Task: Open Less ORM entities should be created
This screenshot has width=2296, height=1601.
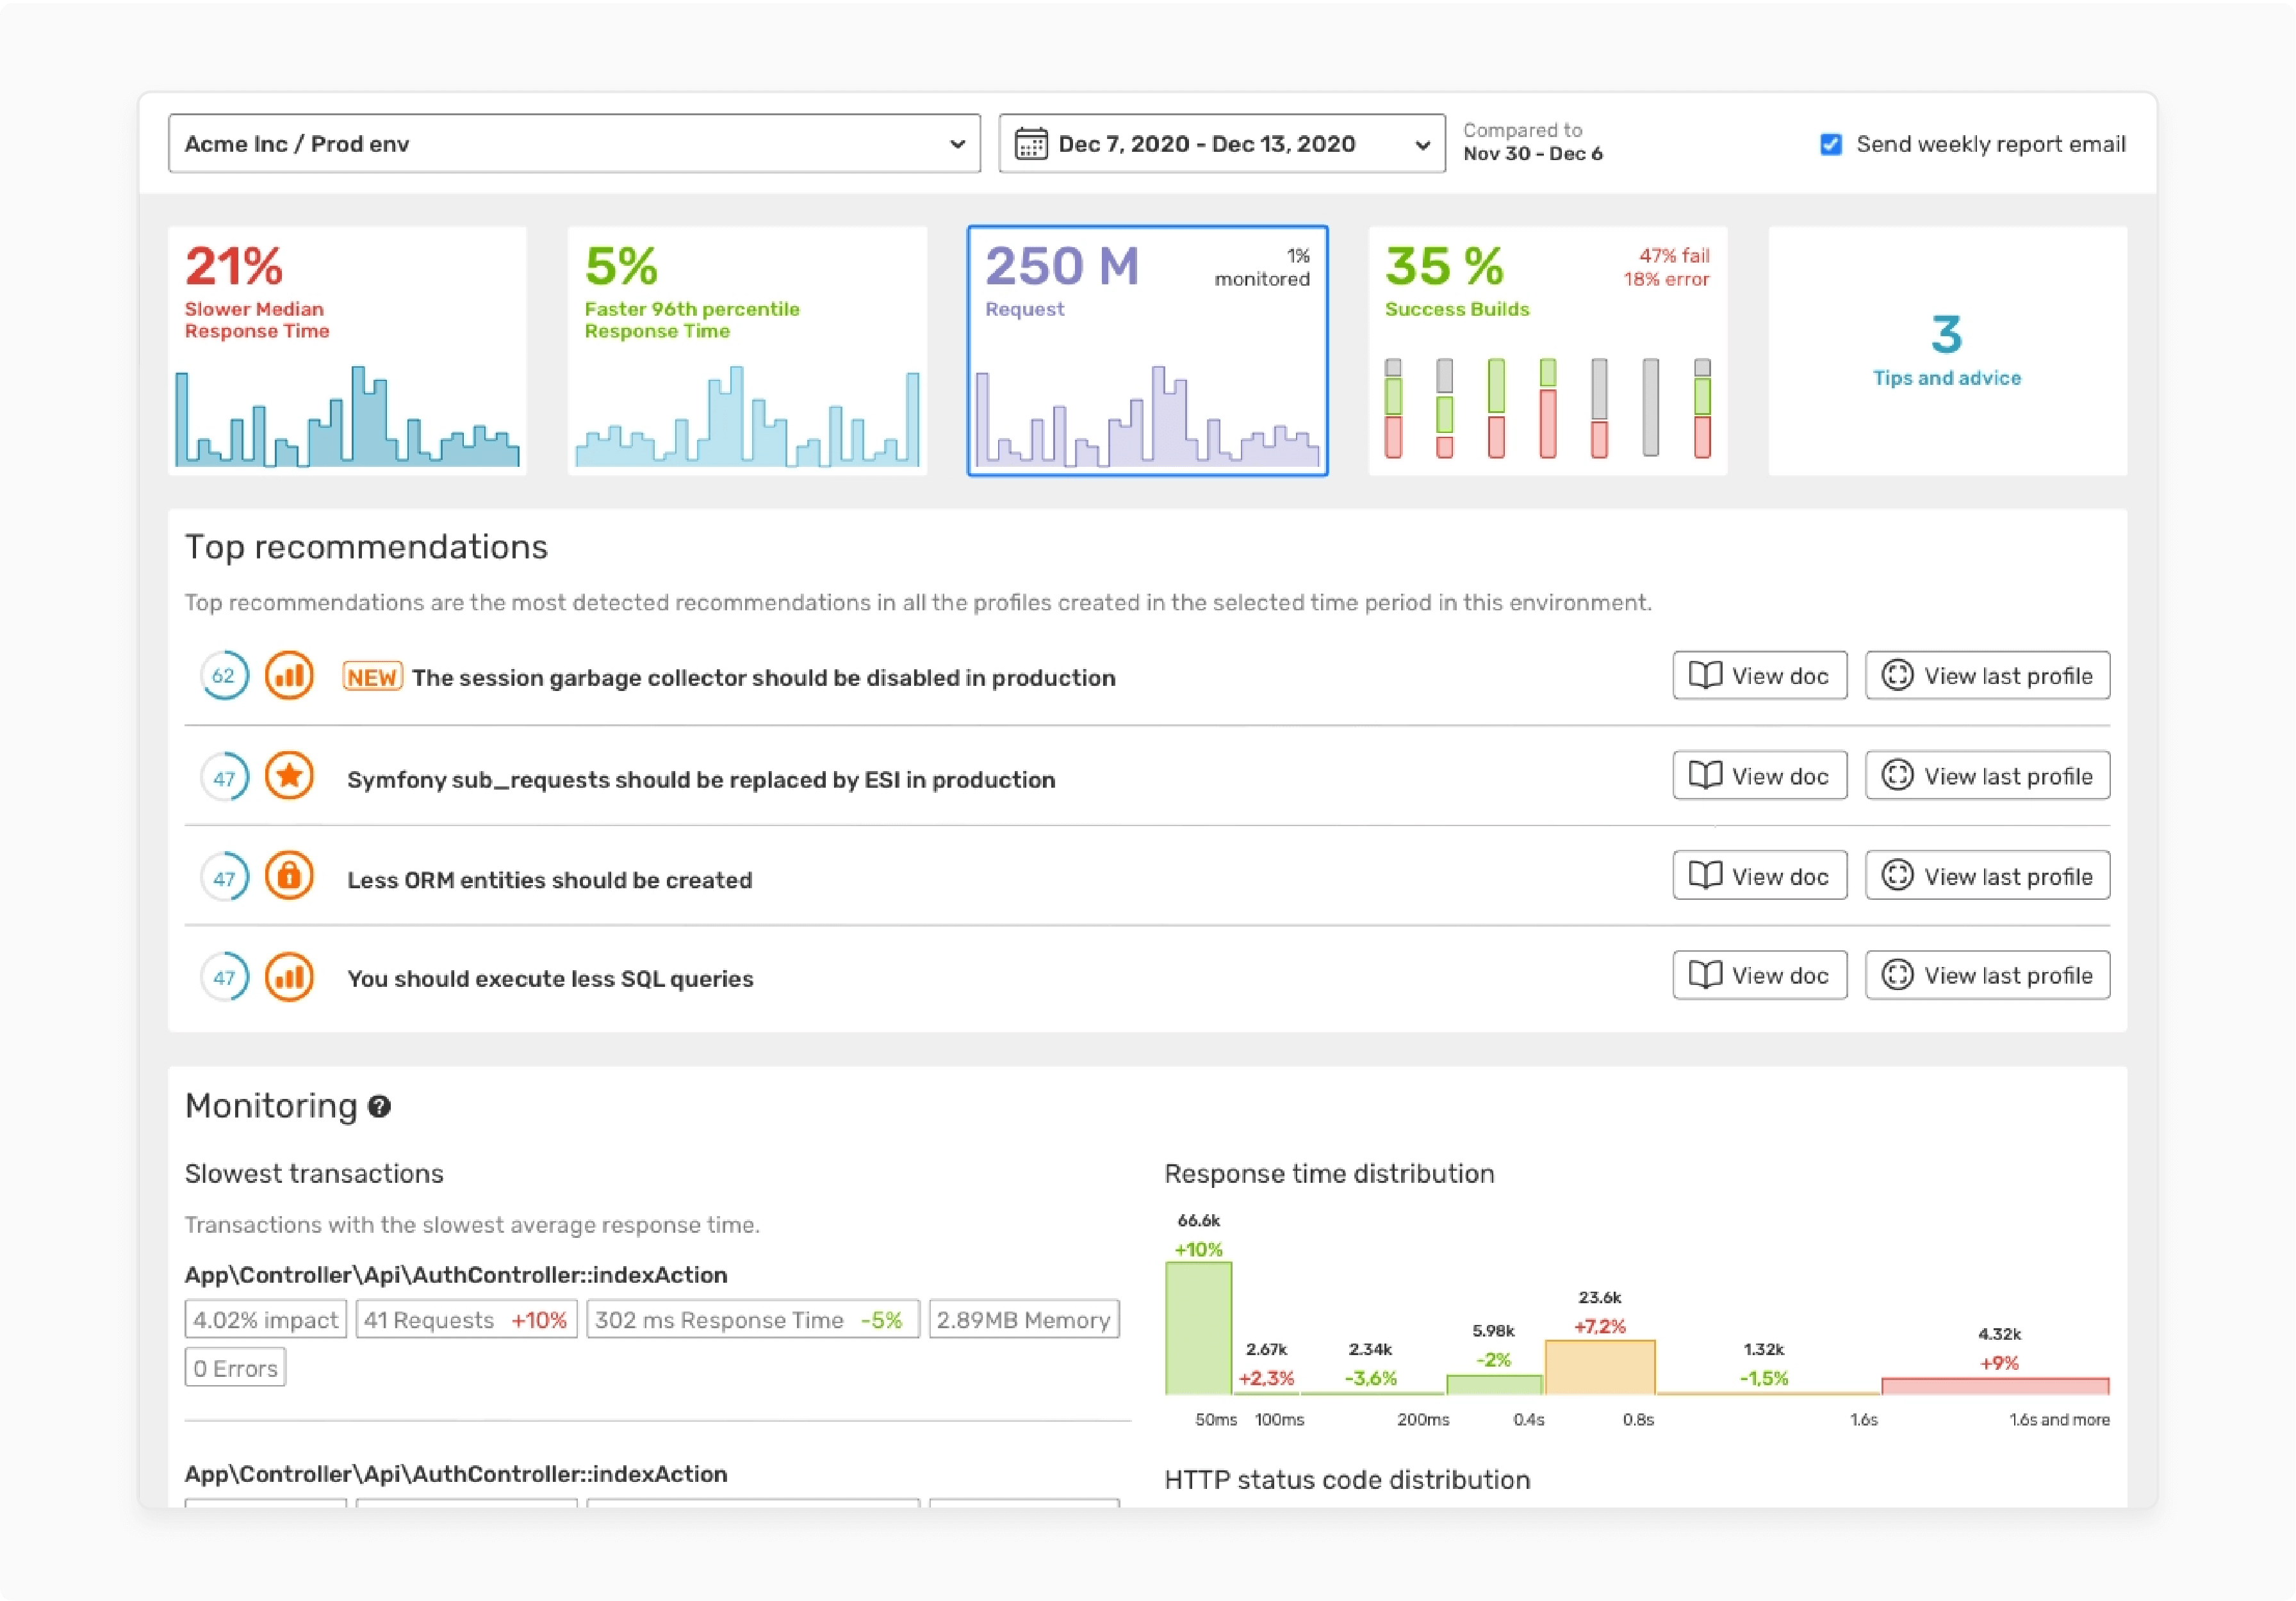Action: pos(549,879)
